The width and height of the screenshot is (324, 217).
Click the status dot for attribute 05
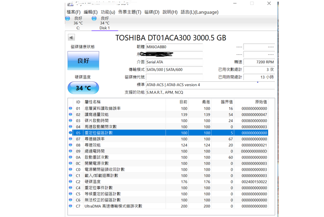pyautogui.click(x=71, y=133)
